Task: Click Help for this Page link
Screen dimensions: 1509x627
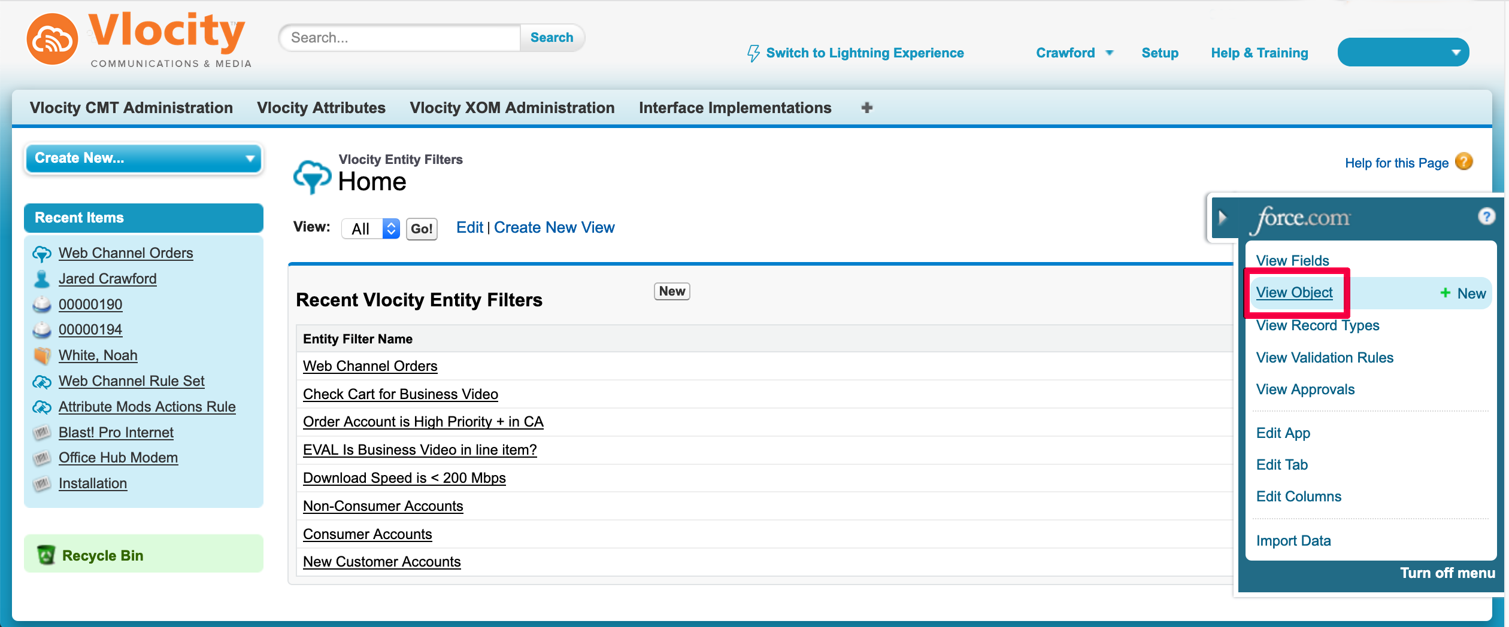Action: pos(1396,163)
